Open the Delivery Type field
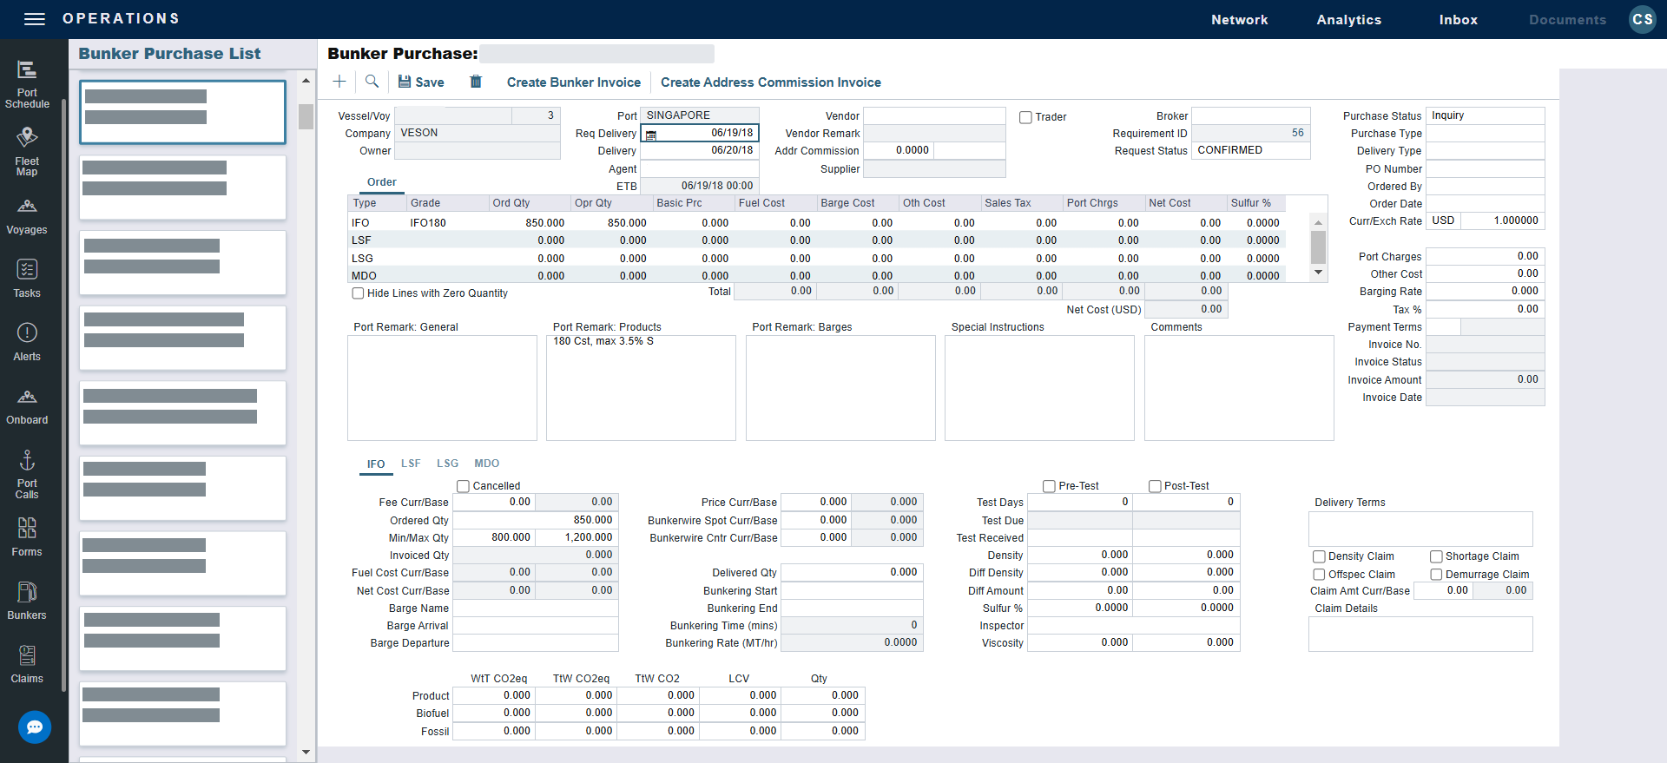The height and width of the screenshot is (763, 1667). pos(1485,151)
